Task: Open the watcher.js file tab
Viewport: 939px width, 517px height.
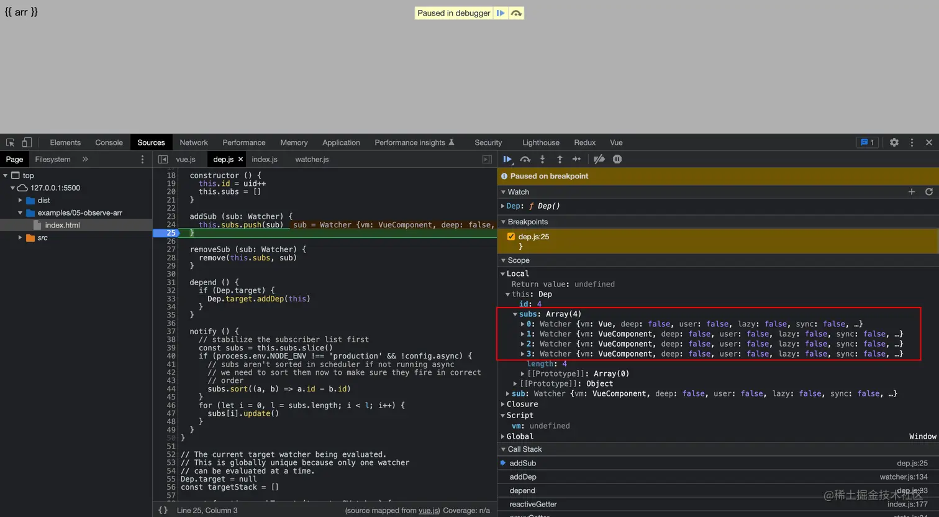Action: [312, 160]
